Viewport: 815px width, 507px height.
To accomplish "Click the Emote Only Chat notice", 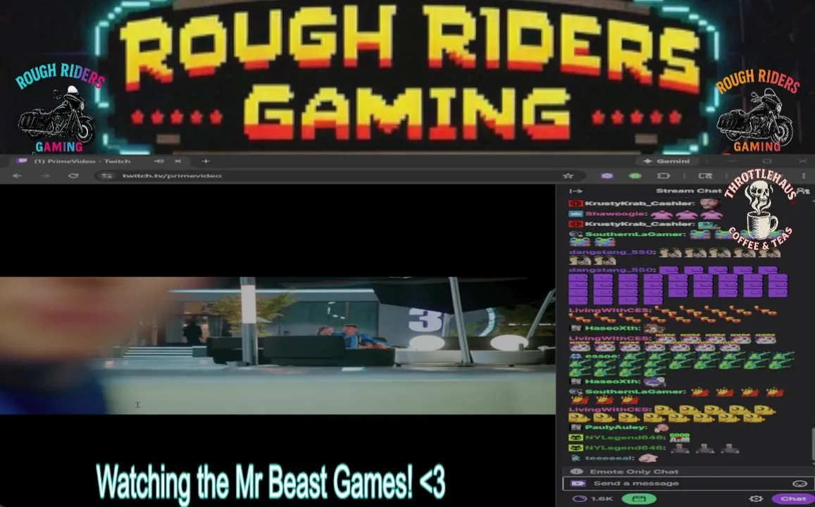I will click(634, 472).
